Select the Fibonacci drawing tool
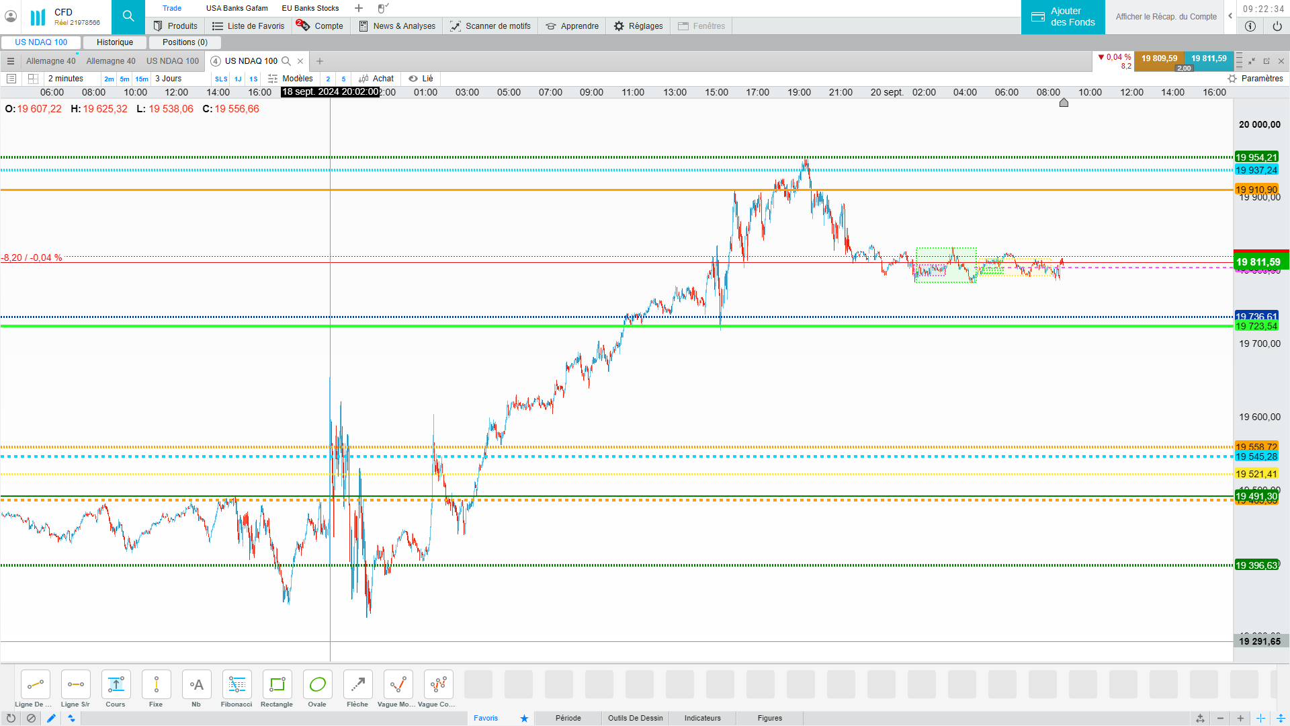Image resolution: width=1290 pixels, height=726 pixels. [236, 685]
